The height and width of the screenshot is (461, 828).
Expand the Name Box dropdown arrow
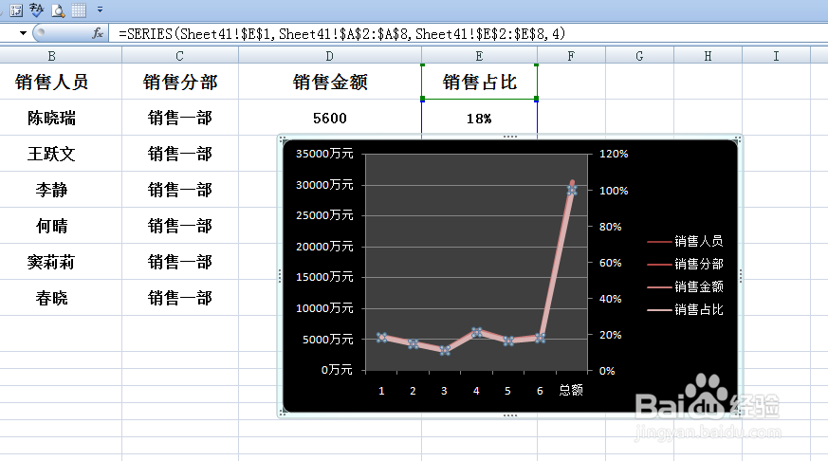(x=23, y=33)
